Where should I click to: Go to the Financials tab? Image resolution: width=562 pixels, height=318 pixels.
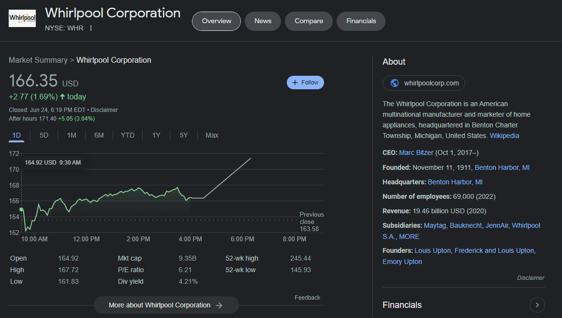361,21
